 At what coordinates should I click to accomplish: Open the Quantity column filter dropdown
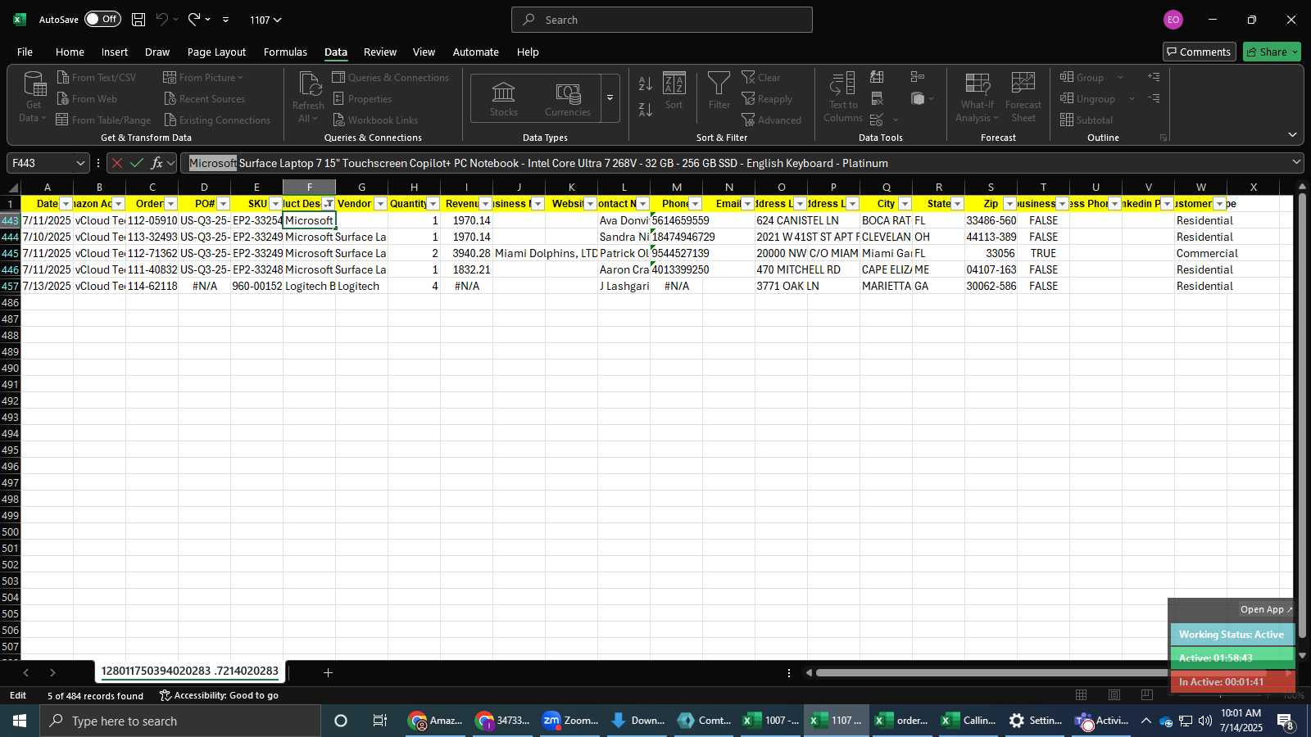(x=433, y=204)
